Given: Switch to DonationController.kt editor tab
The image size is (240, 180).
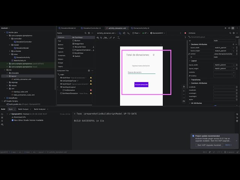Looking at the screenshot, I should click(91, 28).
